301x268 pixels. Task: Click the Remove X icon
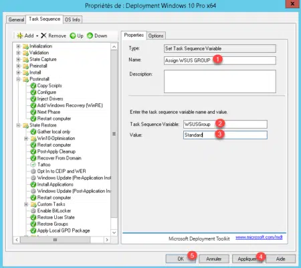click(x=43, y=36)
